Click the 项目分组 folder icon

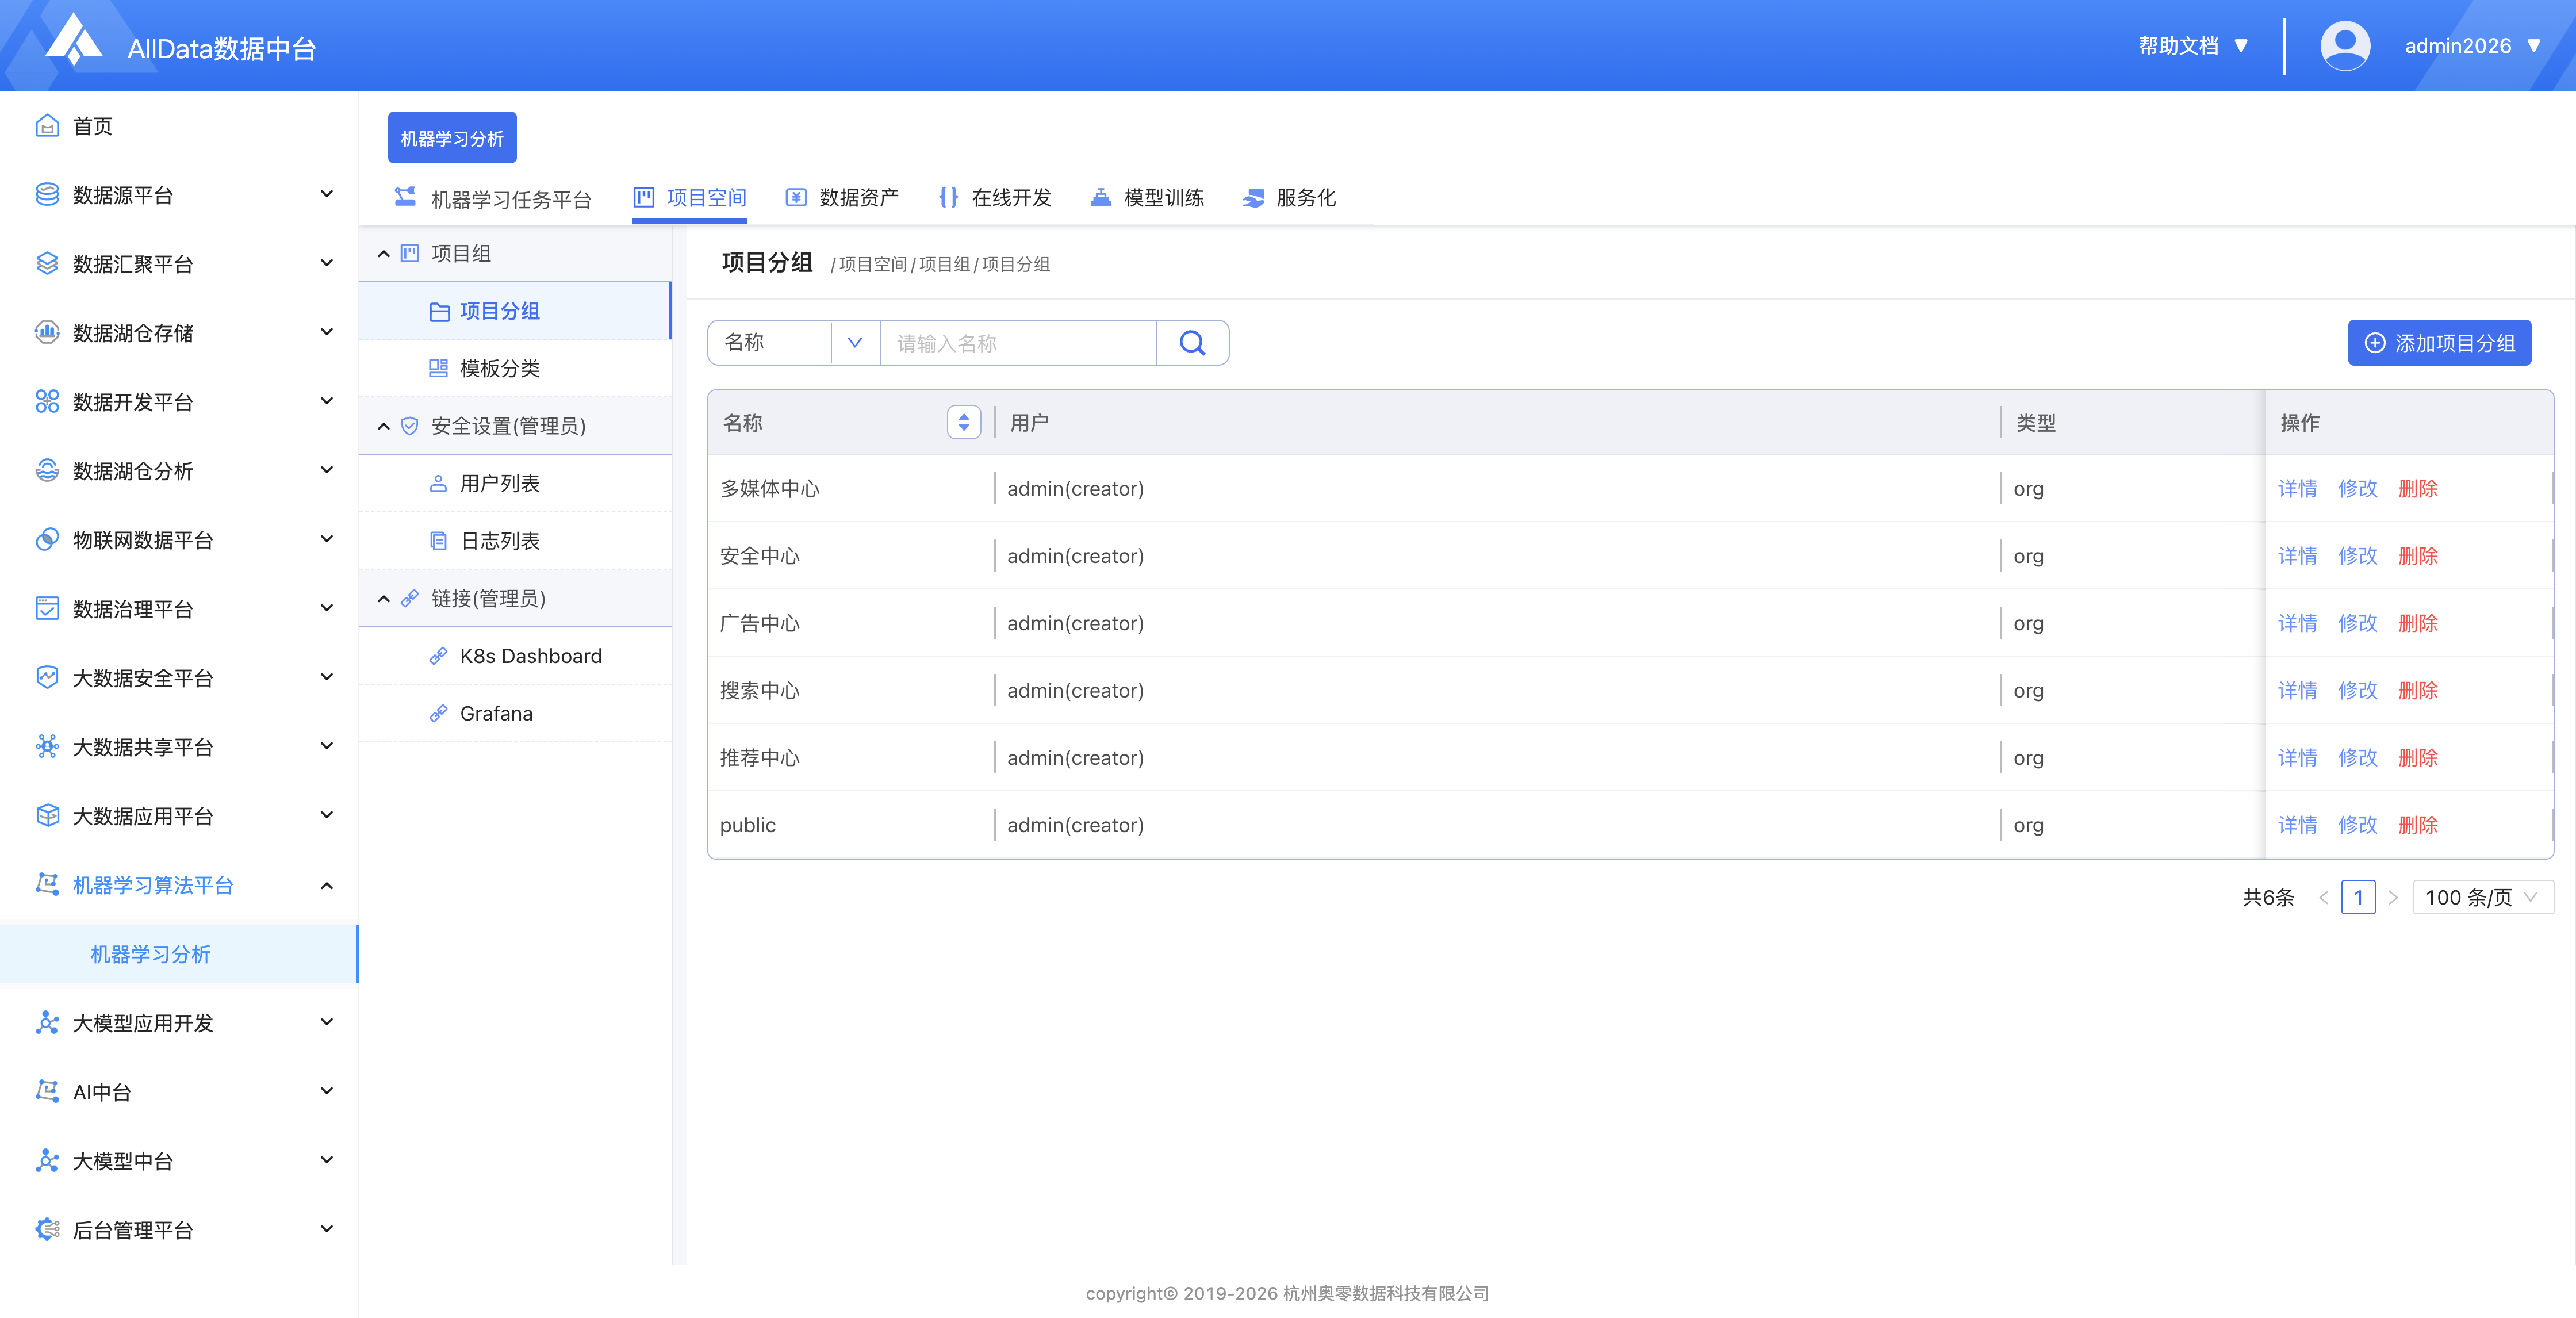439,312
